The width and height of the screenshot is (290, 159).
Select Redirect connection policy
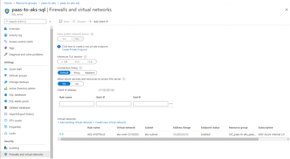[x=90, y=73]
